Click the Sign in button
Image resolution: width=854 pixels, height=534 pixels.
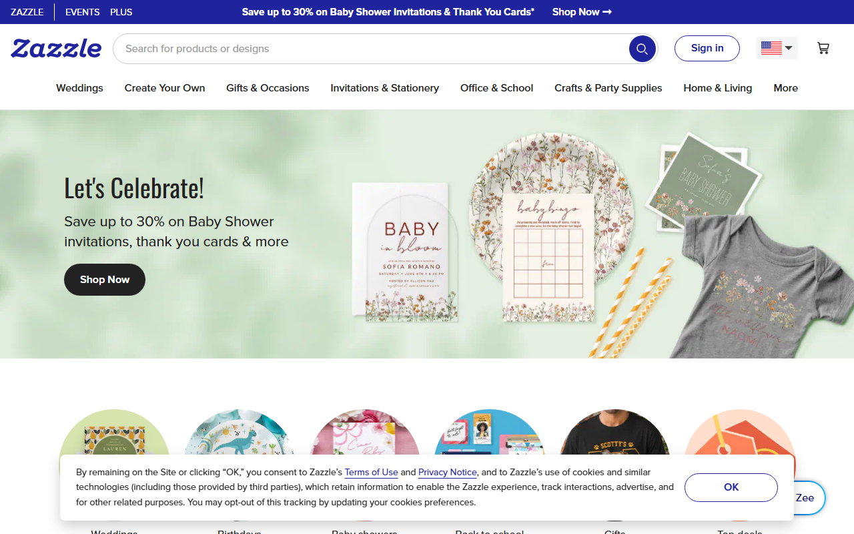(x=707, y=48)
